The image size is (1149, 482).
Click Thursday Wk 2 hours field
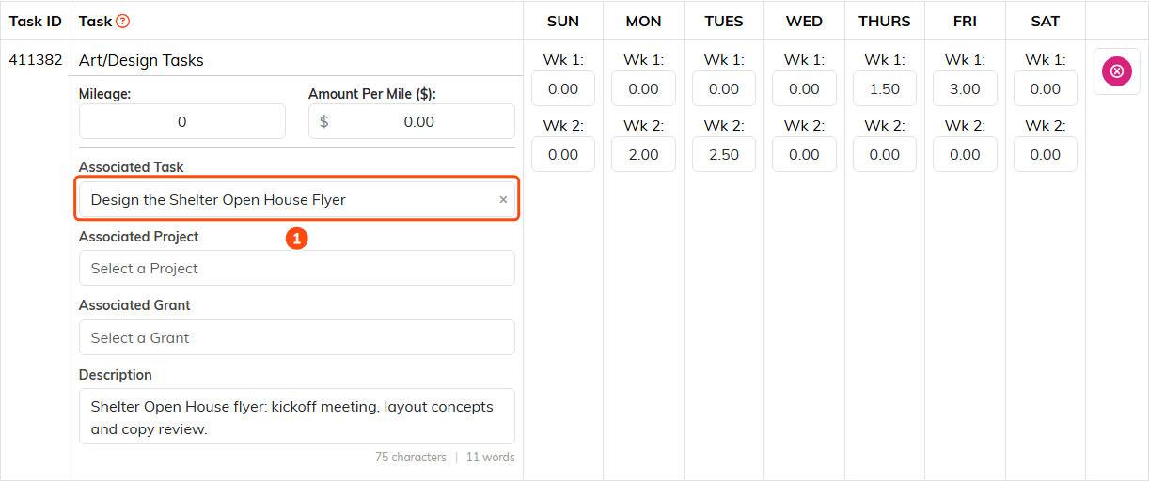point(885,154)
